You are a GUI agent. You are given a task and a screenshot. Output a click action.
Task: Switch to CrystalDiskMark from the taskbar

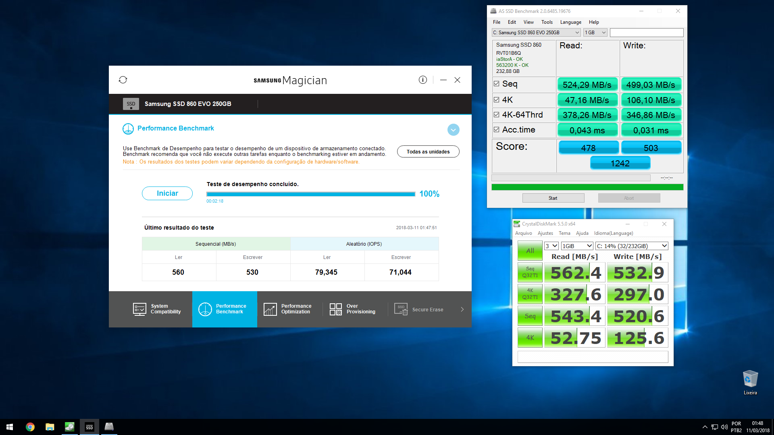(69, 427)
